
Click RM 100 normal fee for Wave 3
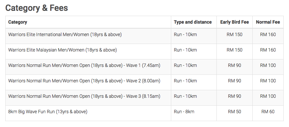268,96
